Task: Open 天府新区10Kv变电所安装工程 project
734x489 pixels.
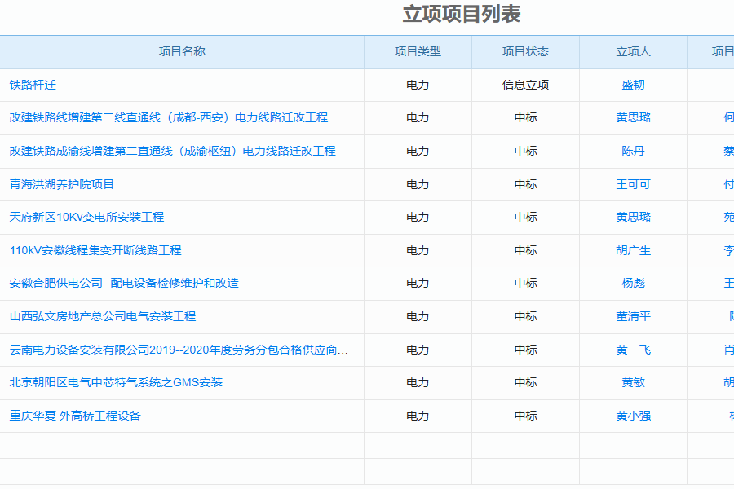Action: pyautogui.click(x=86, y=217)
